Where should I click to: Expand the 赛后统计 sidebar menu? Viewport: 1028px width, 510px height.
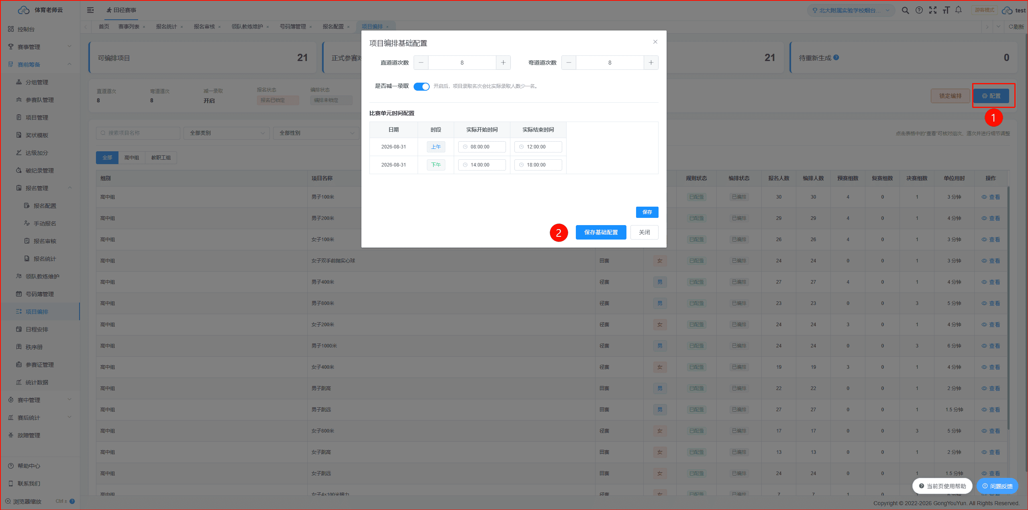point(40,418)
